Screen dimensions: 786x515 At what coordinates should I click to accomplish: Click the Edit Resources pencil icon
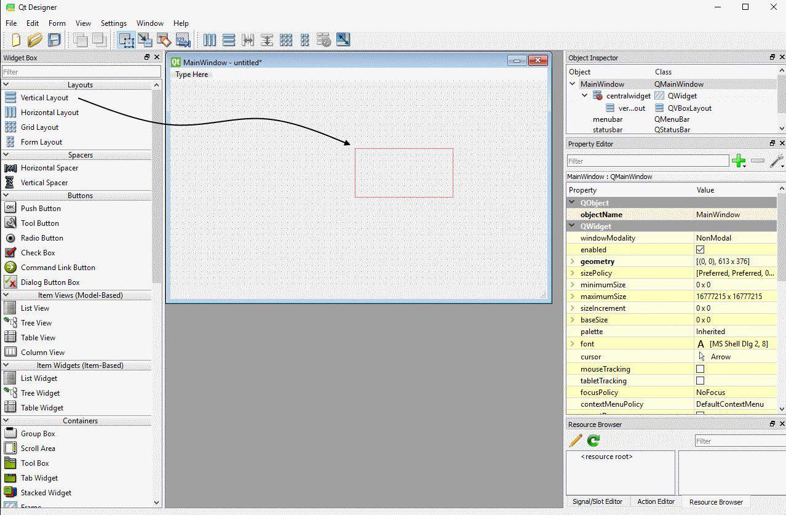click(576, 441)
